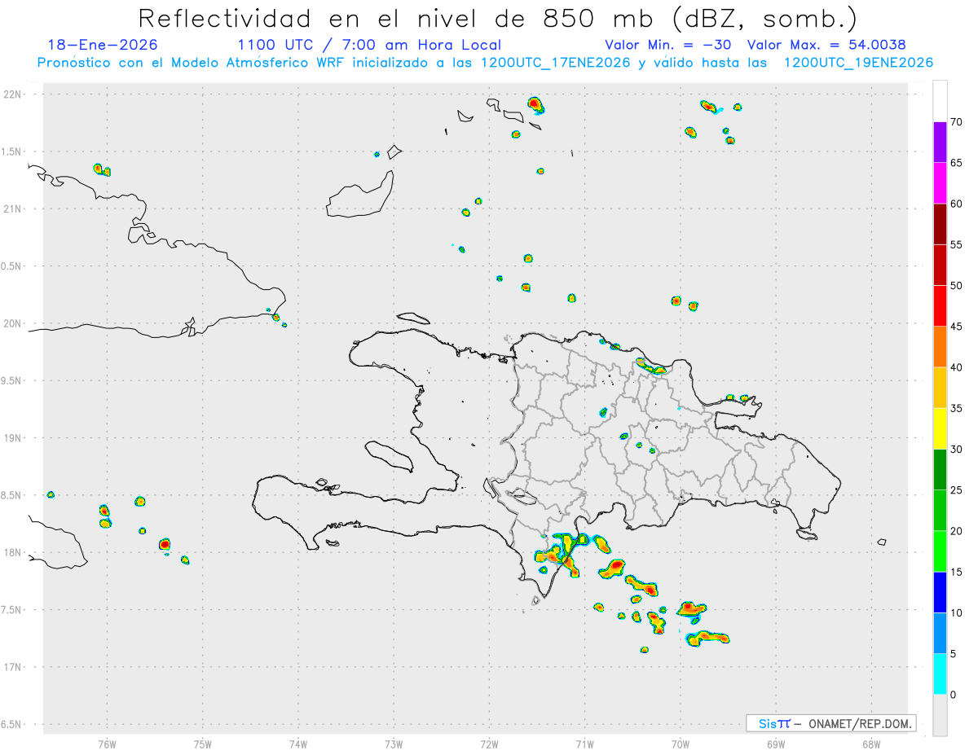978x755 pixels.
Task: Click the '73W' longitude label
Action: (x=394, y=744)
